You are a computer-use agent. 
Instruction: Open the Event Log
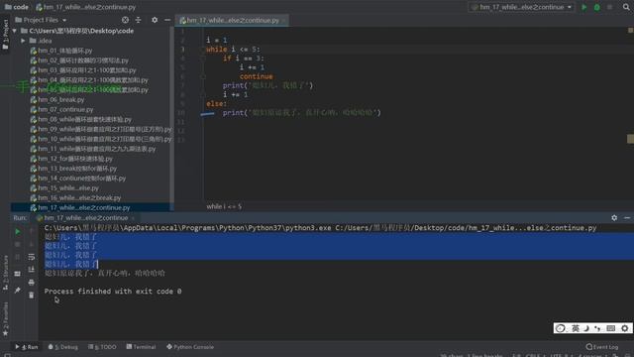point(602,347)
